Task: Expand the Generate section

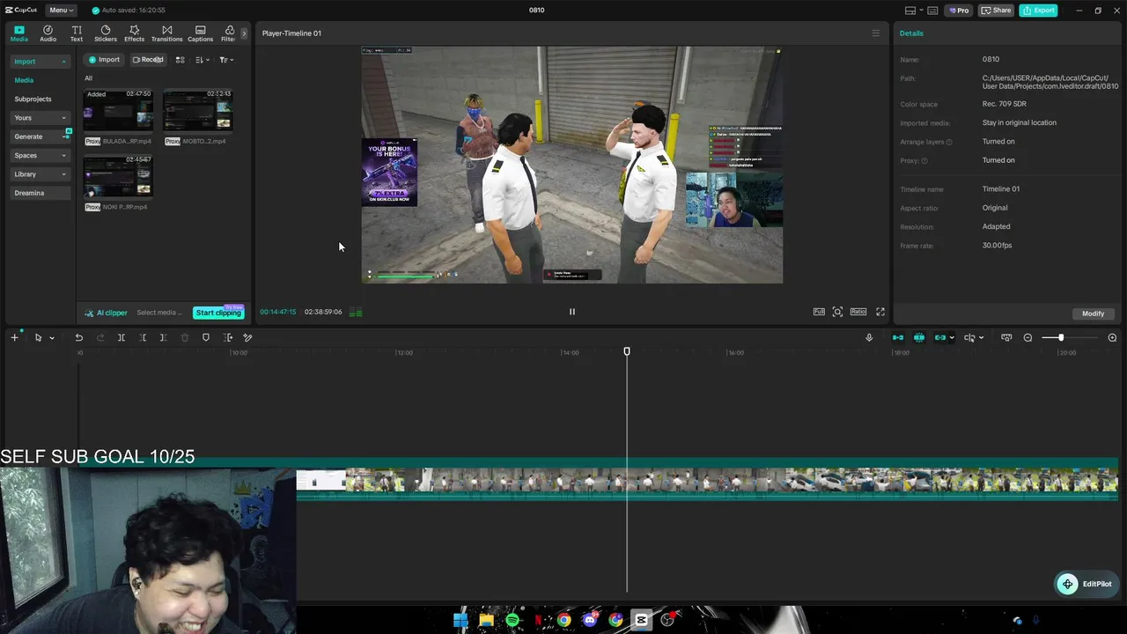Action: [41, 136]
